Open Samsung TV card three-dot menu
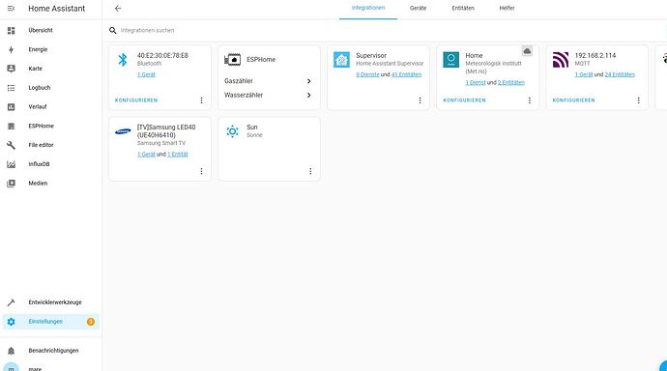Viewport: 667px width, 371px height. point(202,171)
